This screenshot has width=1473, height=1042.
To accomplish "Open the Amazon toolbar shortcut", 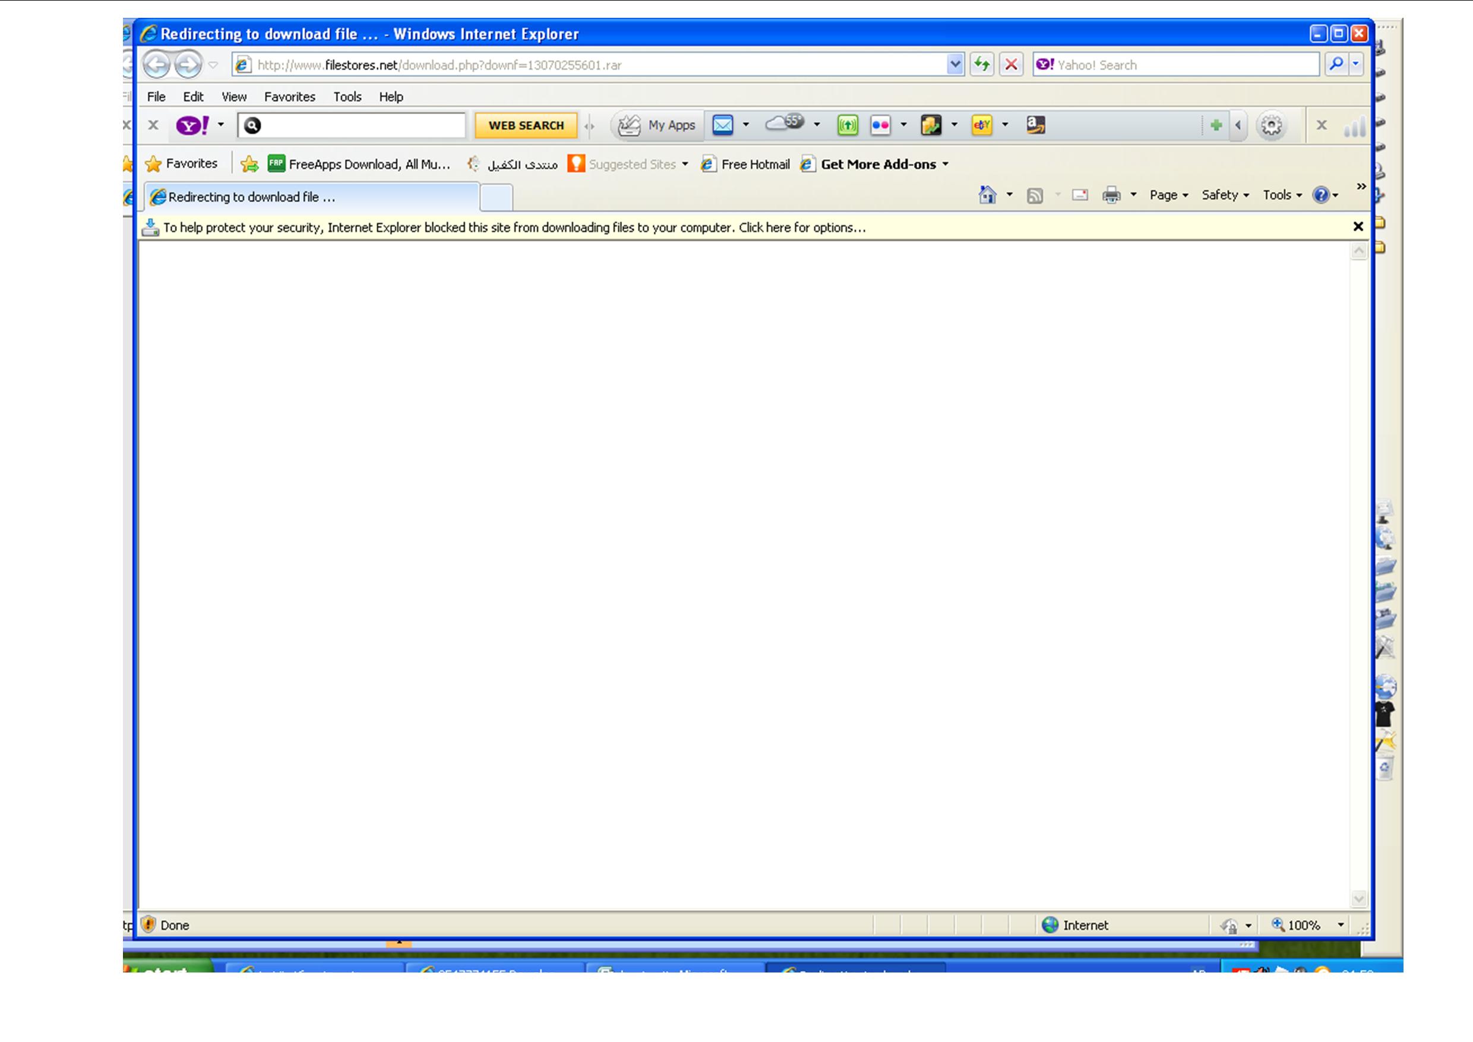I will [1035, 125].
